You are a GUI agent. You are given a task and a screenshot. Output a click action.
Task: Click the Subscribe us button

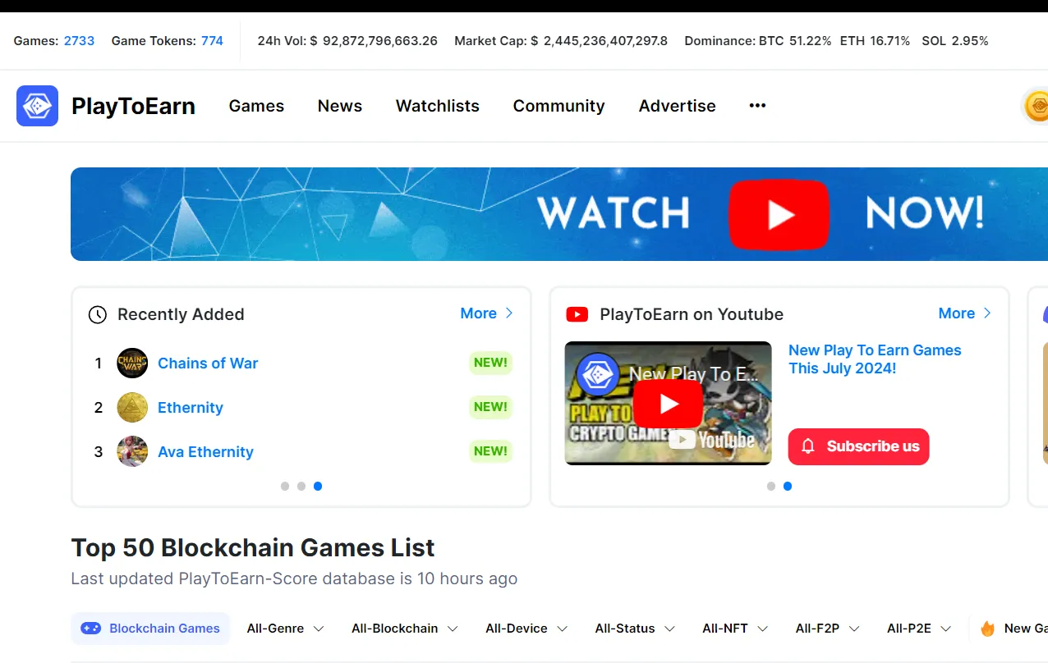pos(858,446)
